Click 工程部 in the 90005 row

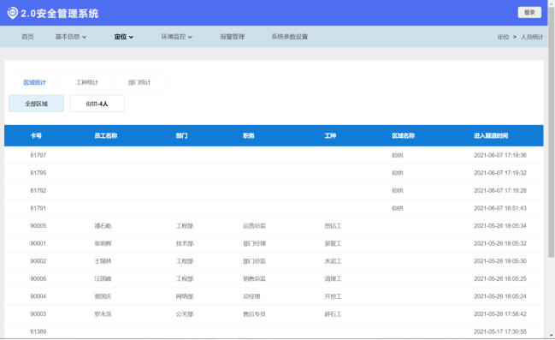click(185, 226)
